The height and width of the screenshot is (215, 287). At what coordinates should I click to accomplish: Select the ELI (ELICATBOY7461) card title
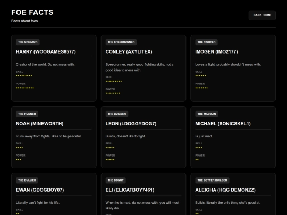(130, 190)
